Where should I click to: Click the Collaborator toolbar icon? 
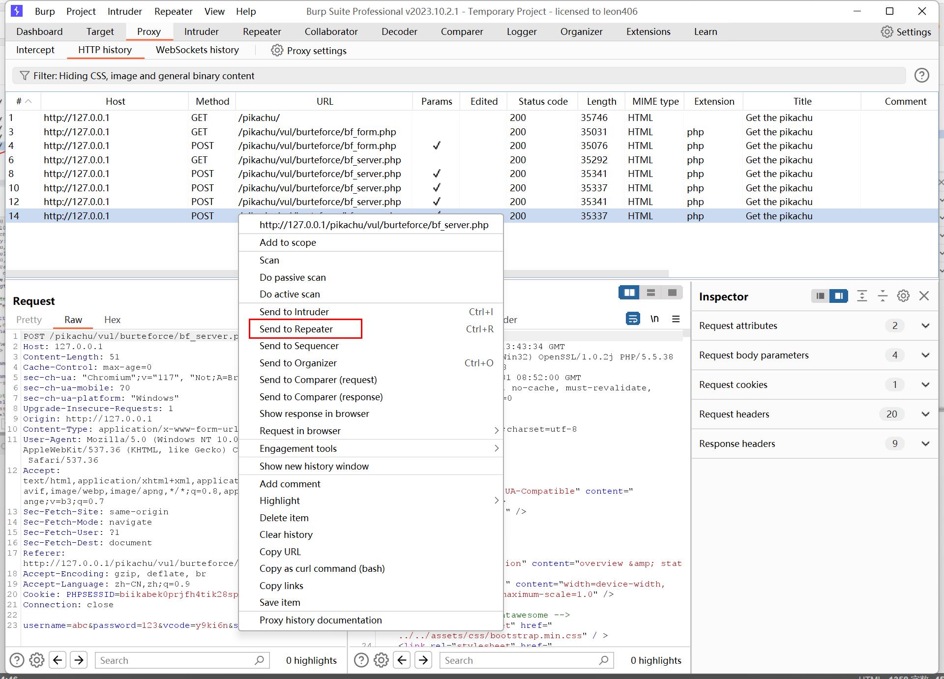(x=331, y=31)
